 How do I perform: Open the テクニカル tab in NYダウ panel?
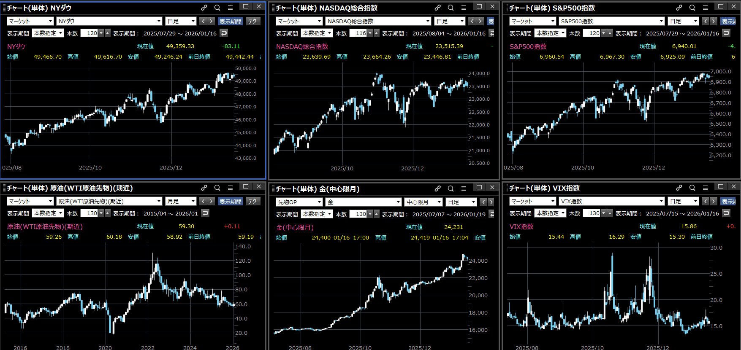pos(254,21)
